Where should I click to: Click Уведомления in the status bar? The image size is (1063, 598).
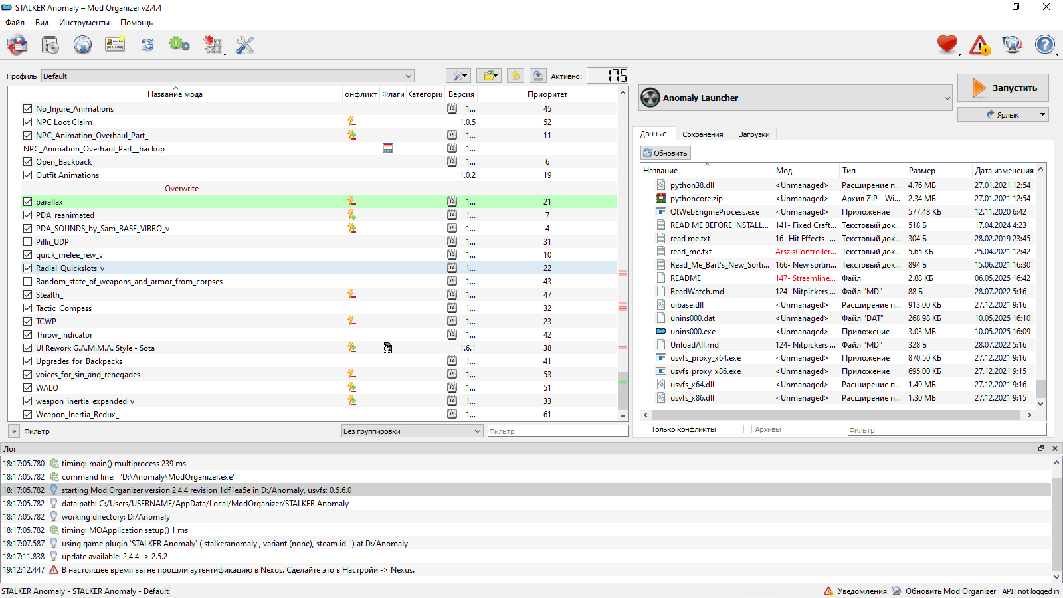click(855, 591)
